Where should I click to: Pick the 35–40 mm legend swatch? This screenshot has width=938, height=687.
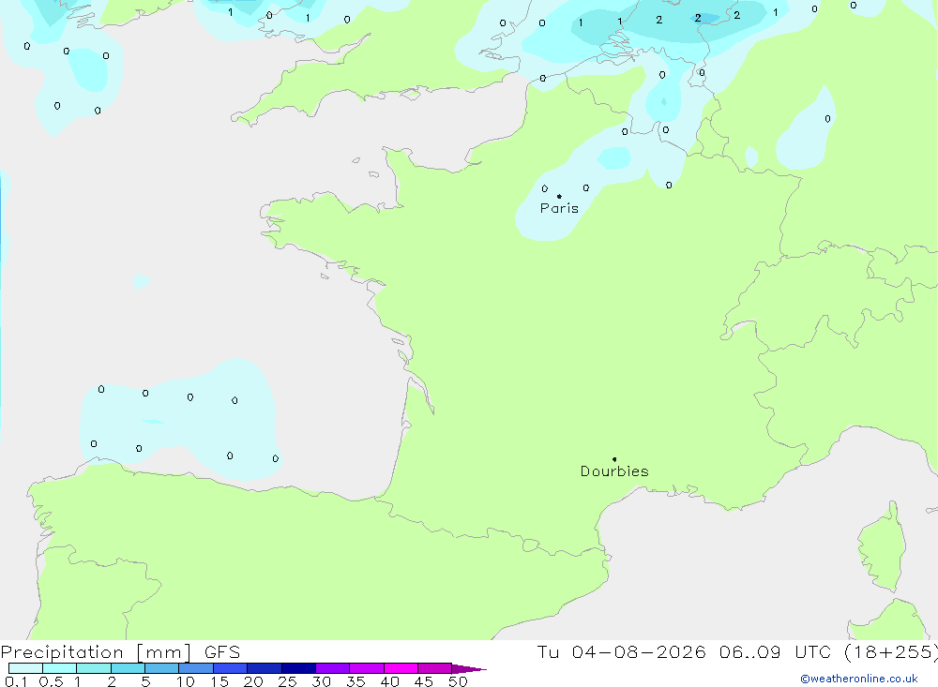point(367,668)
